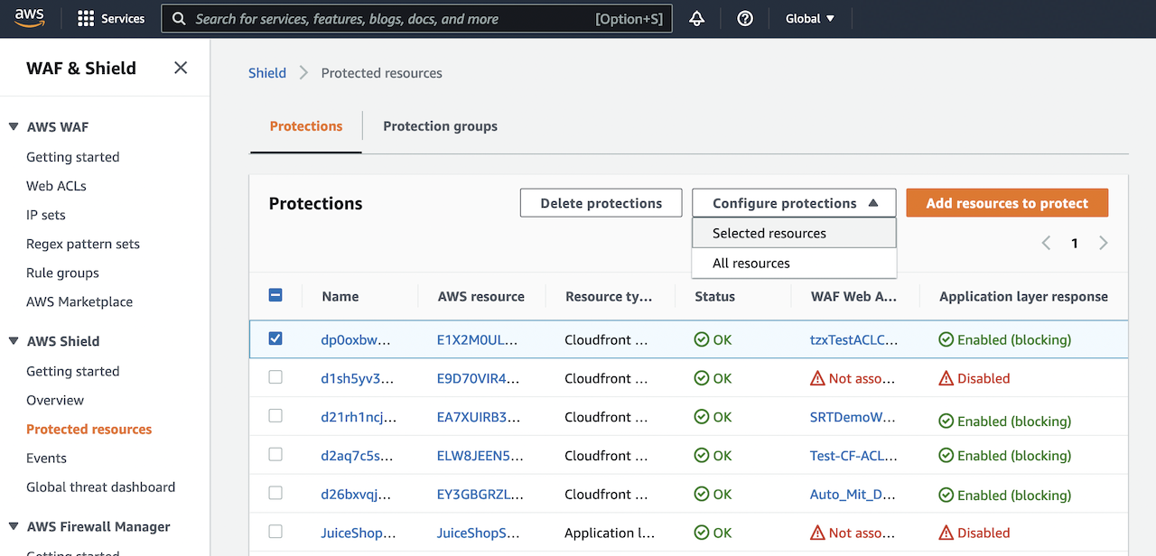Screen dimensions: 1156x556
Task: Click the AWS home logo
Action: click(30, 18)
